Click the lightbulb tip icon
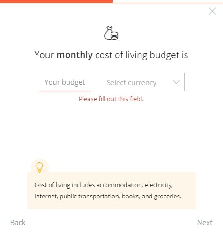Viewport: 223px width, 233px height. [39, 167]
